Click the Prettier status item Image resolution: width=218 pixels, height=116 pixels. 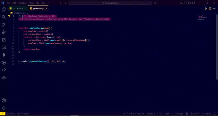pyautogui.click(x=206, y=114)
